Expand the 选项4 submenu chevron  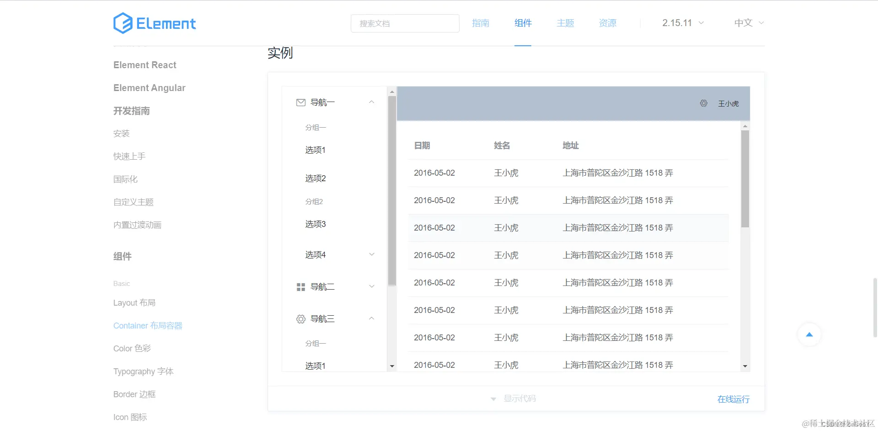pyautogui.click(x=372, y=254)
